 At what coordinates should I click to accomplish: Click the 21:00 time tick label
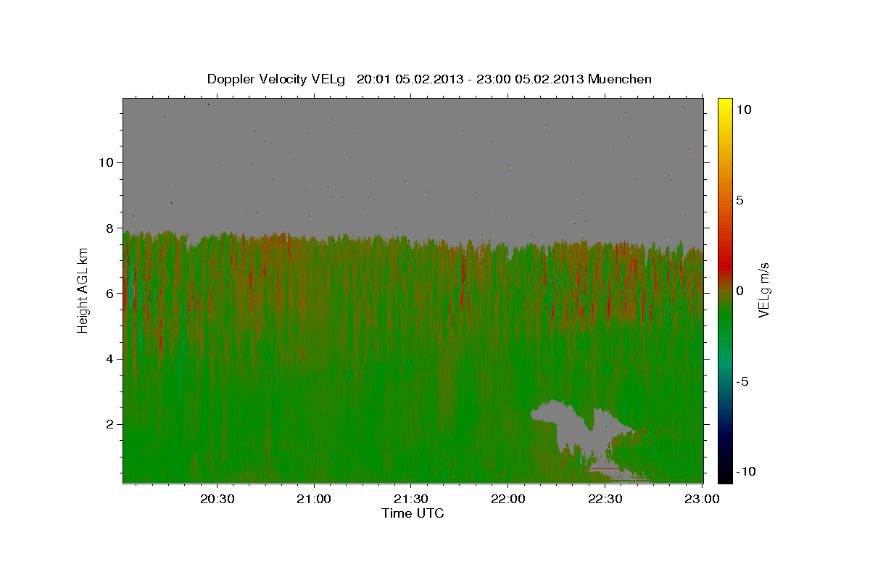(315, 500)
